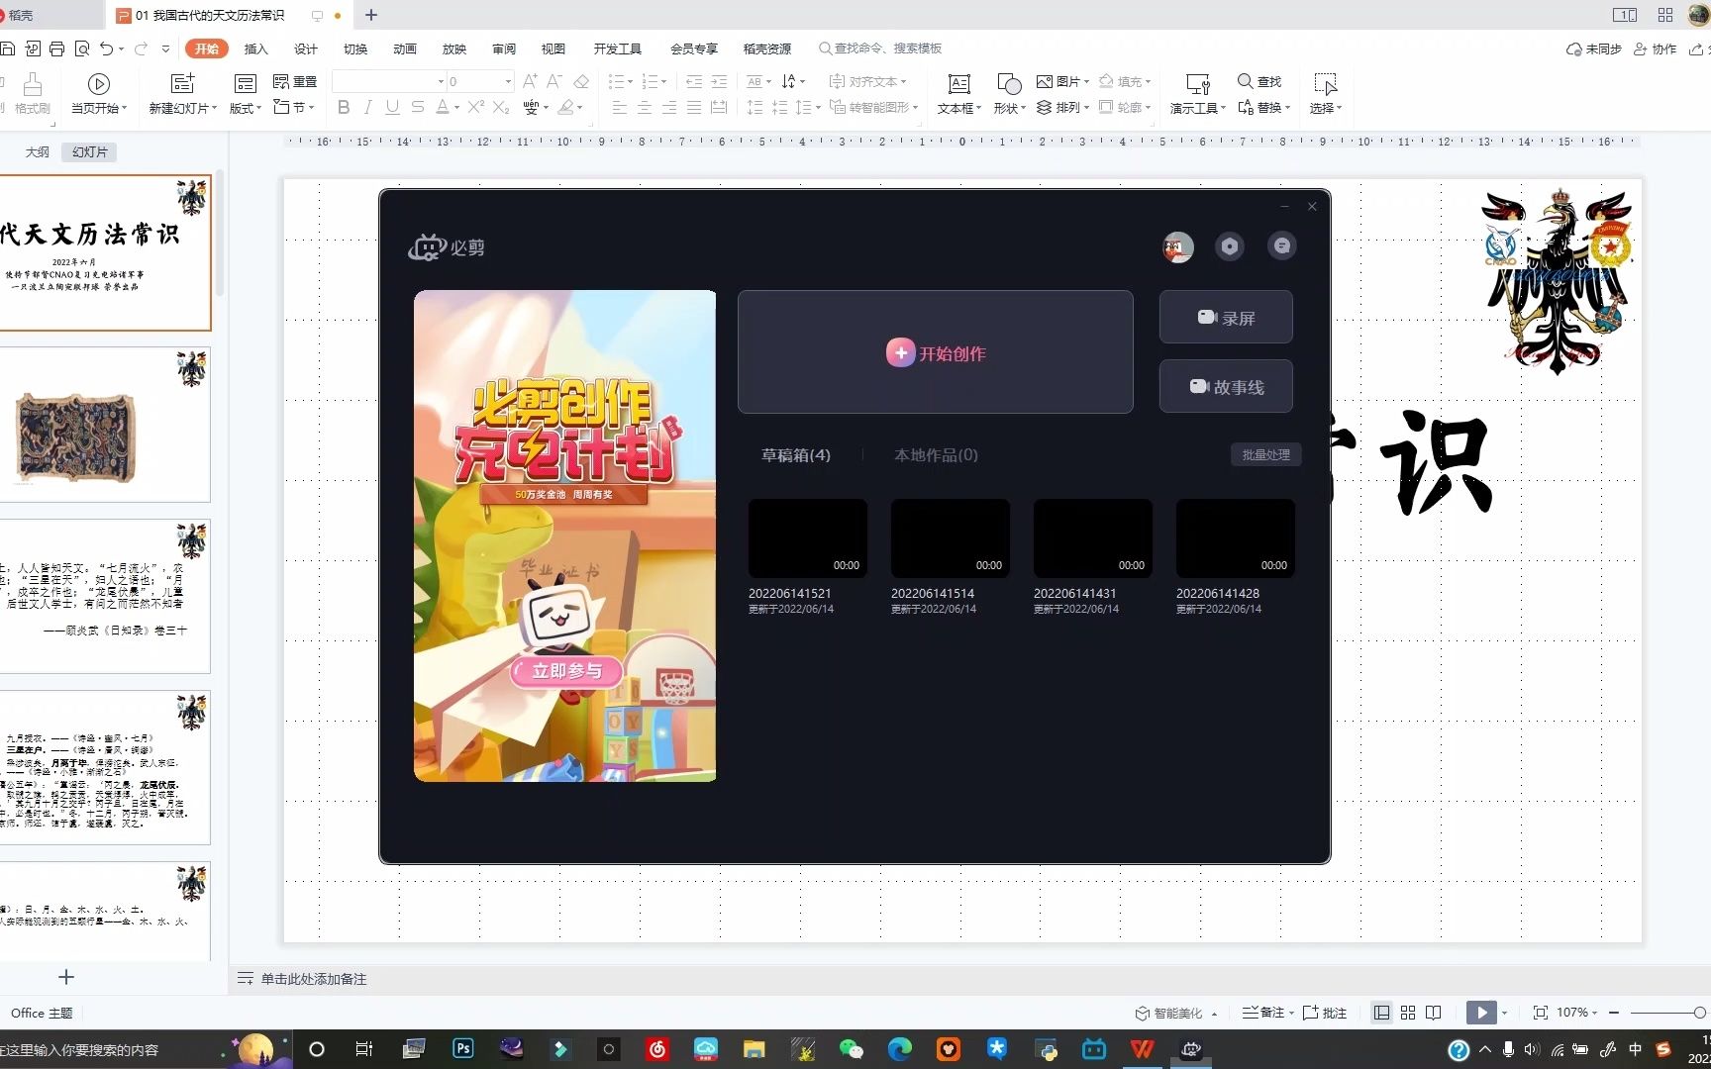Toggle reading view in status bar
Screen dimensions: 1711x1069
[1434, 1013]
